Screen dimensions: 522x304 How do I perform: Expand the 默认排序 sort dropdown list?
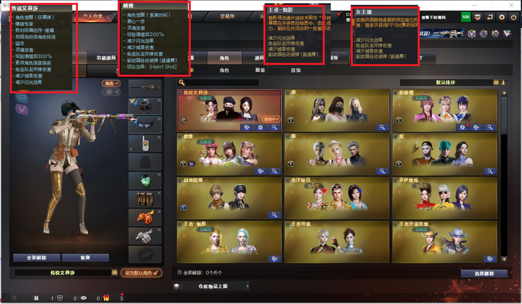click(x=496, y=83)
